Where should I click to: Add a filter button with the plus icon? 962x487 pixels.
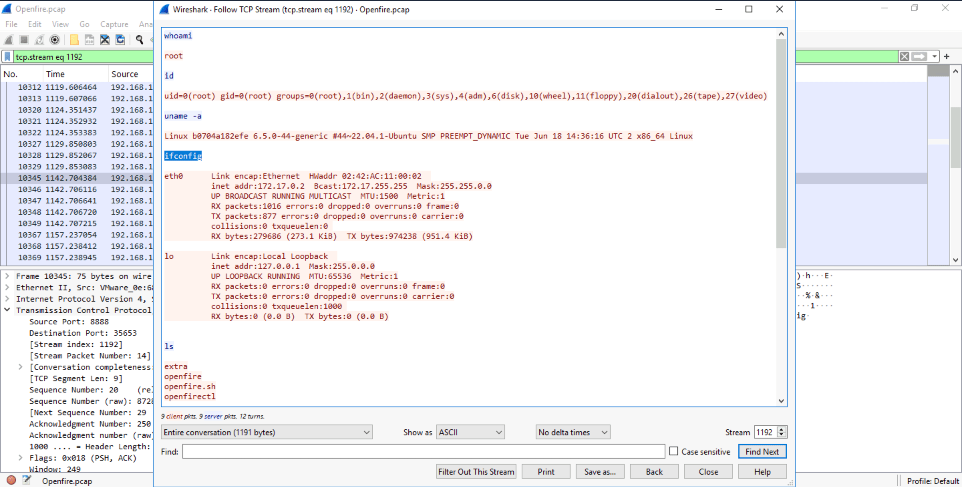click(947, 57)
